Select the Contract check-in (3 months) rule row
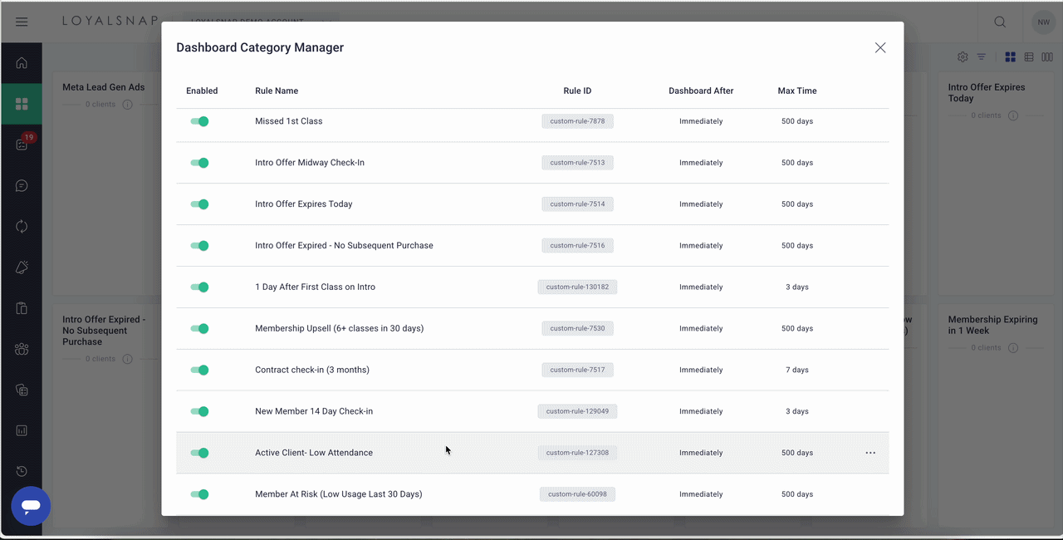The height and width of the screenshot is (540, 1063). click(312, 370)
